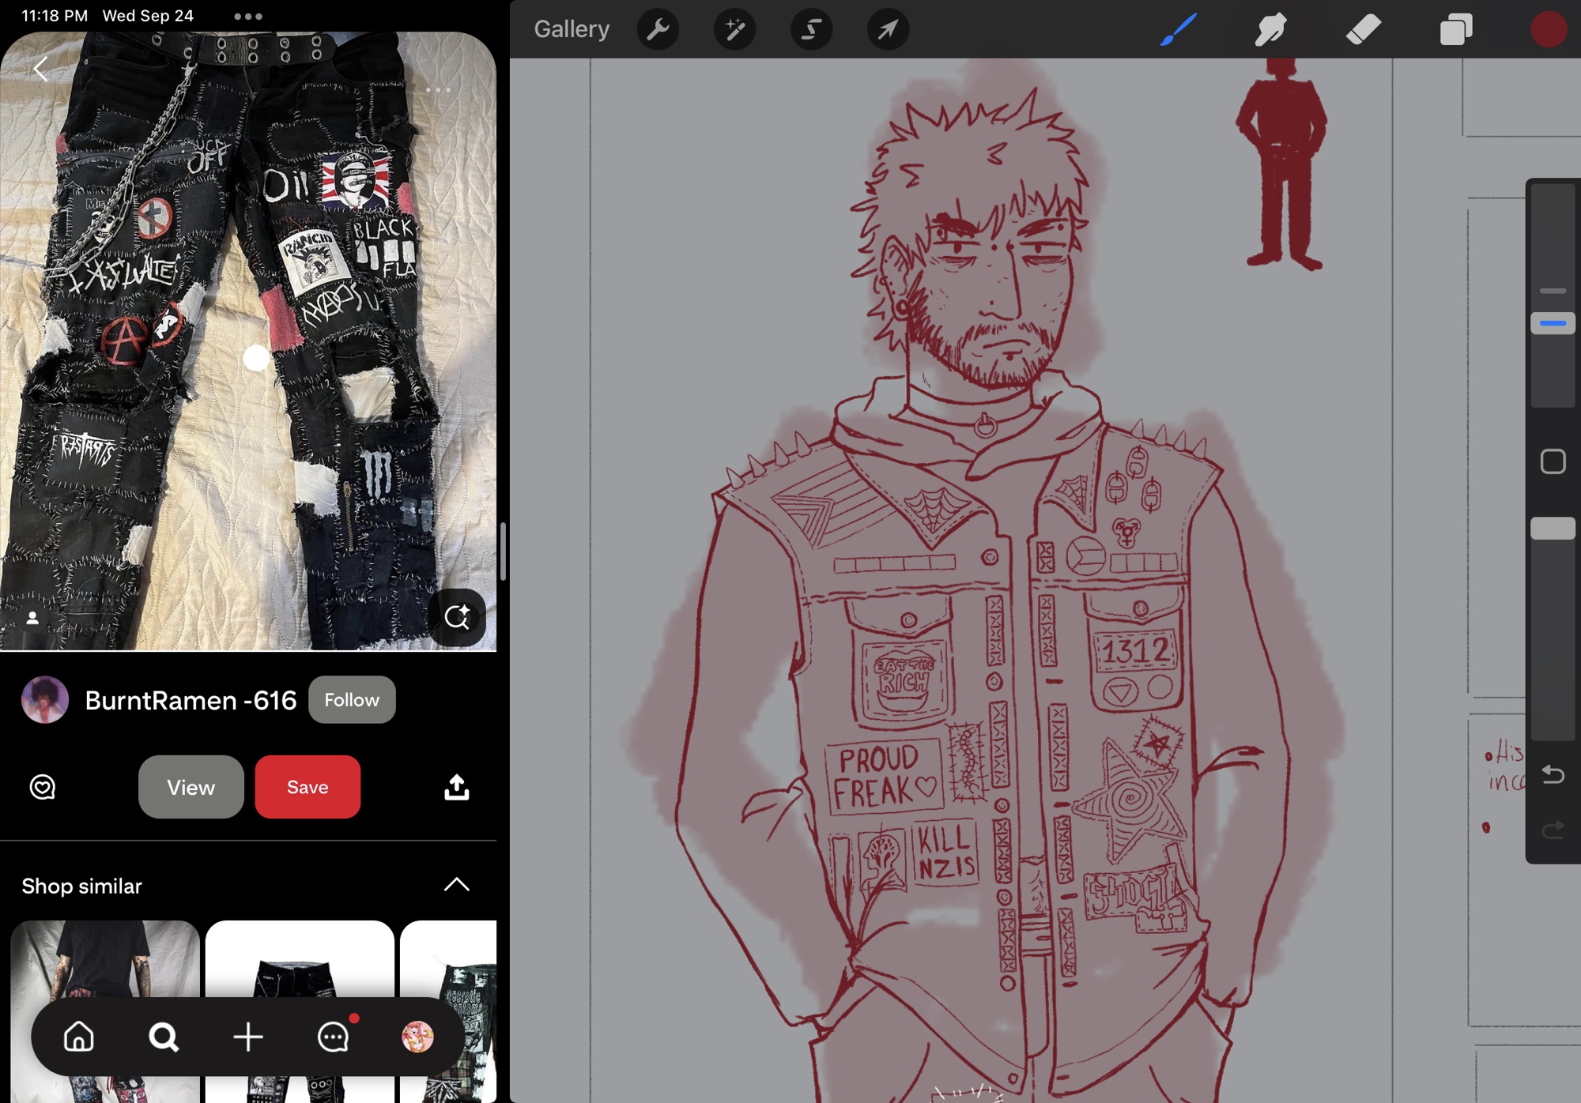1581x1103 pixels.
Task: Tap the Undo arrow in sidebar
Action: click(x=1553, y=774)
